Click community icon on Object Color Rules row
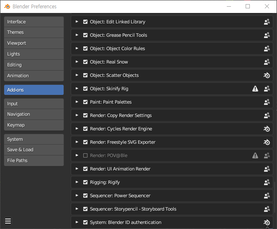Viewport: 277px width, 229px height. click(267, 48)
